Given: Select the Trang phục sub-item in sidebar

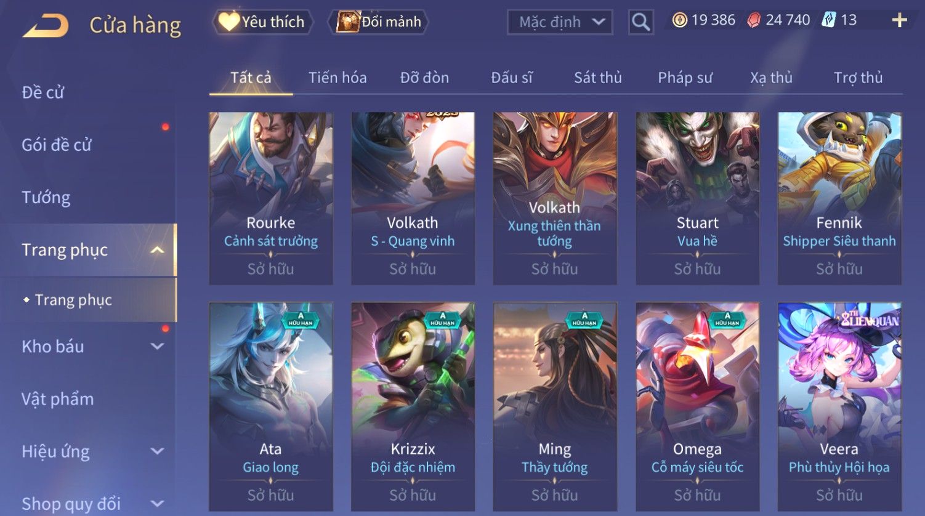Looking at the screenshot, I should point(73,300).
